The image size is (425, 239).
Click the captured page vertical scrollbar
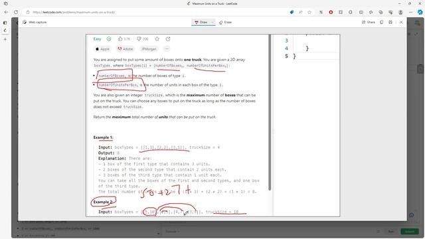pos(270,112)
